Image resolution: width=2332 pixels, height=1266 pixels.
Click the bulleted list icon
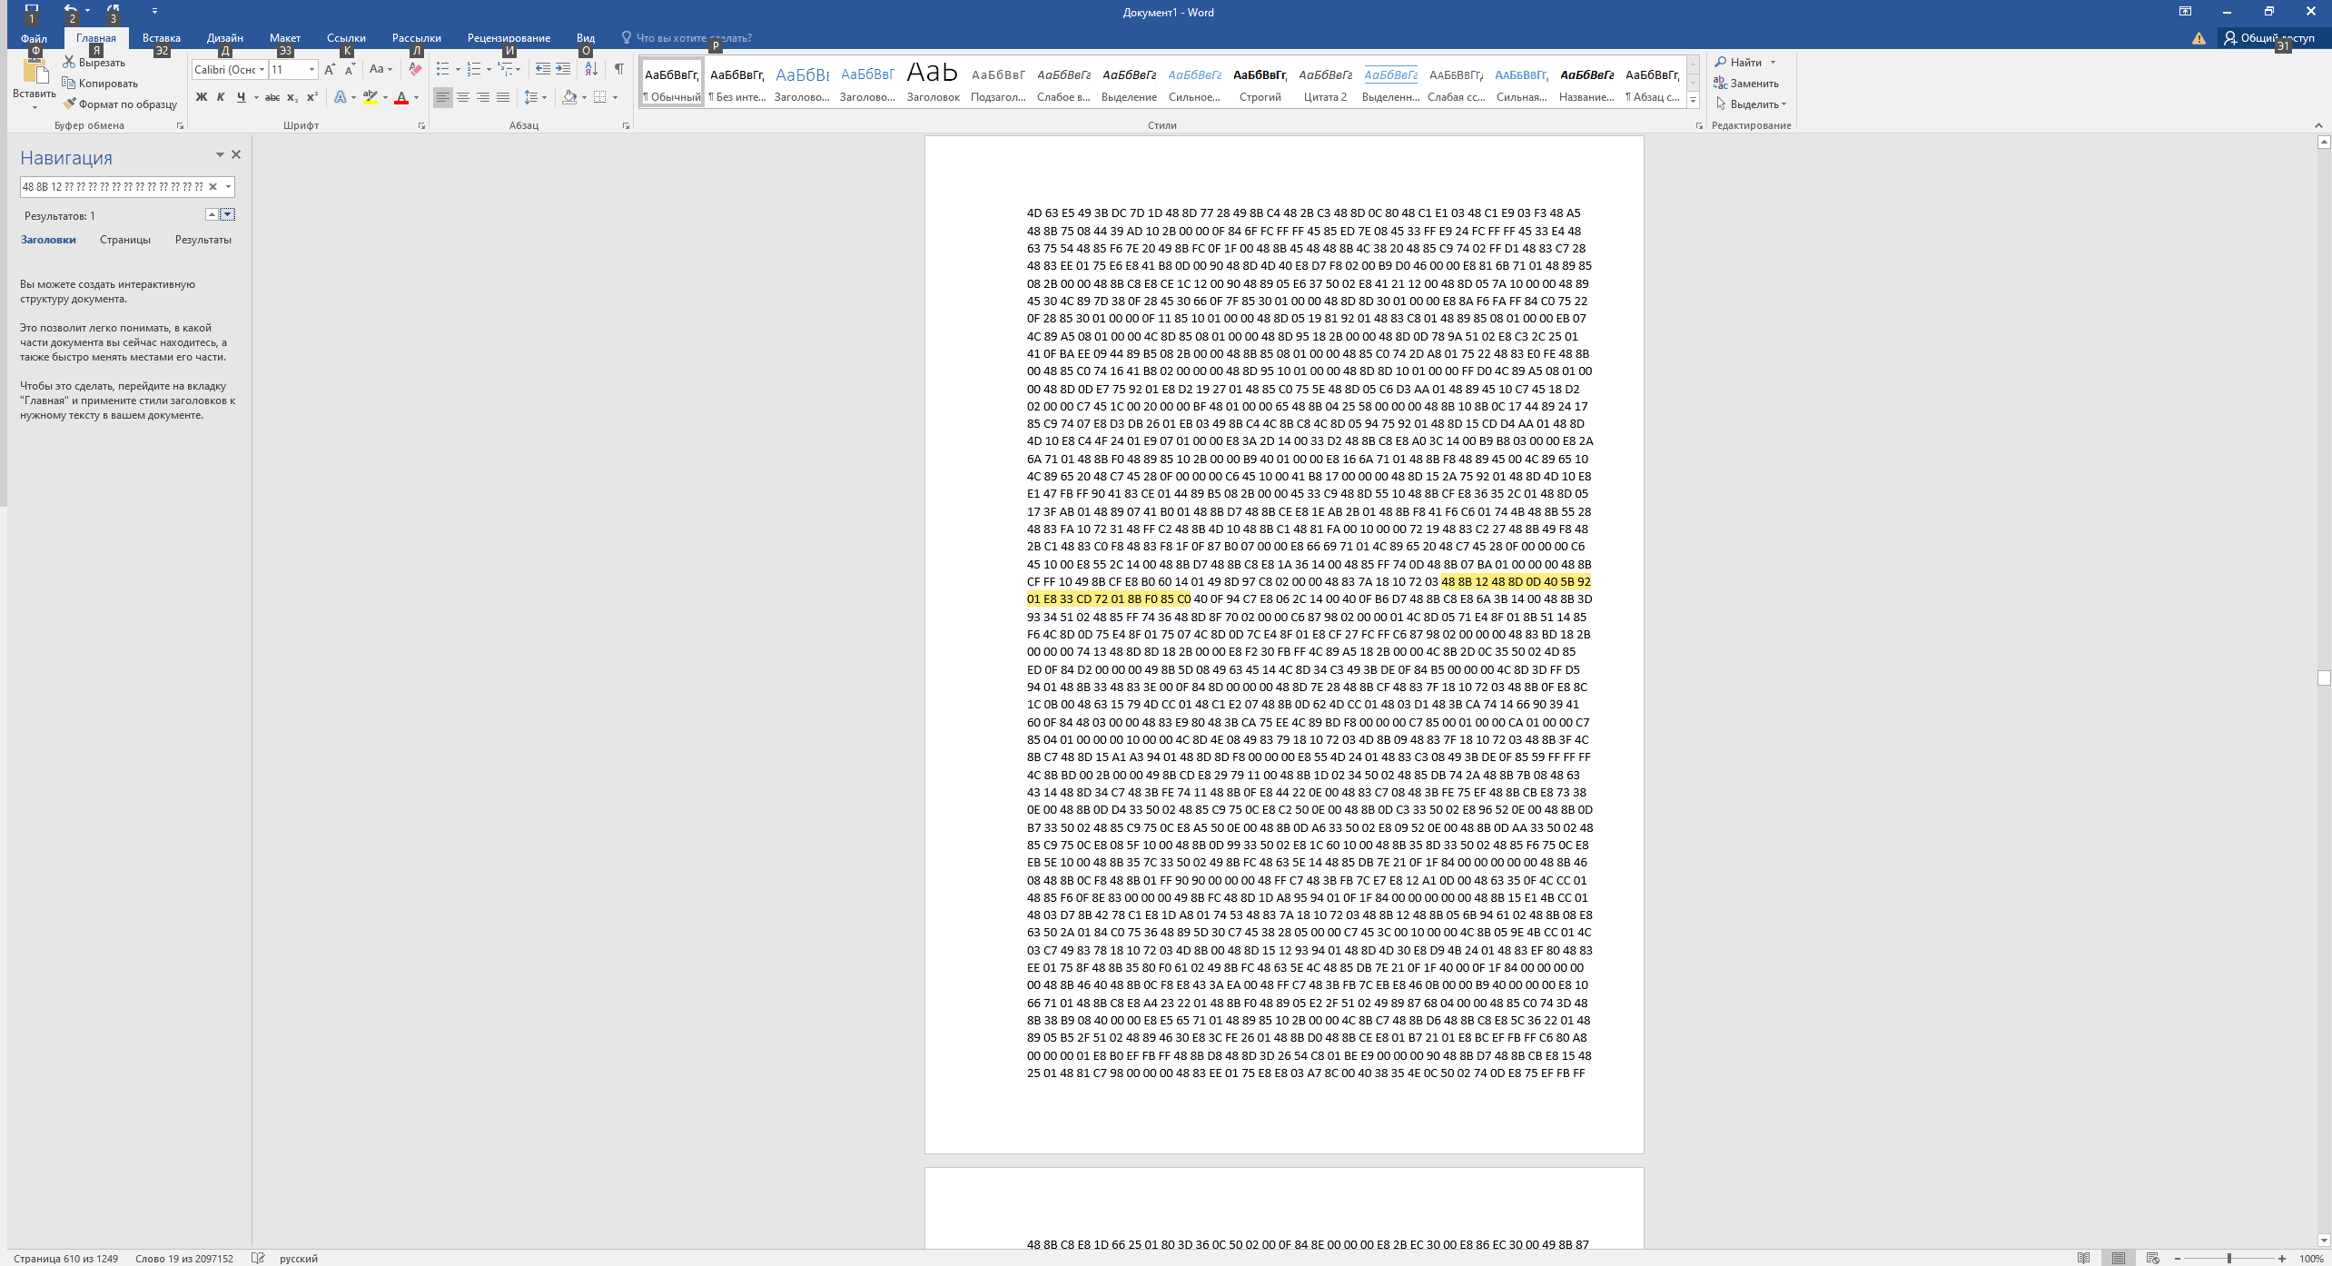pos(442,69)
